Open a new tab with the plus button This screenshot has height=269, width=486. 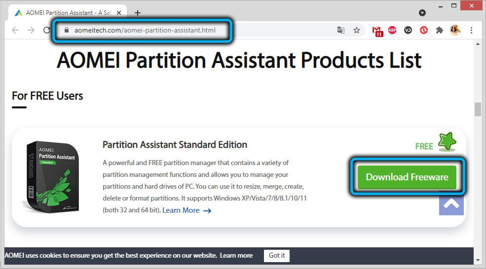138,13
